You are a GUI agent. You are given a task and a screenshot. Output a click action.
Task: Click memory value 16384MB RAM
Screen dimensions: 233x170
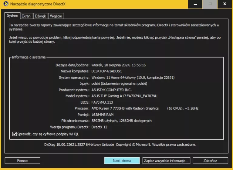(102, 115)
